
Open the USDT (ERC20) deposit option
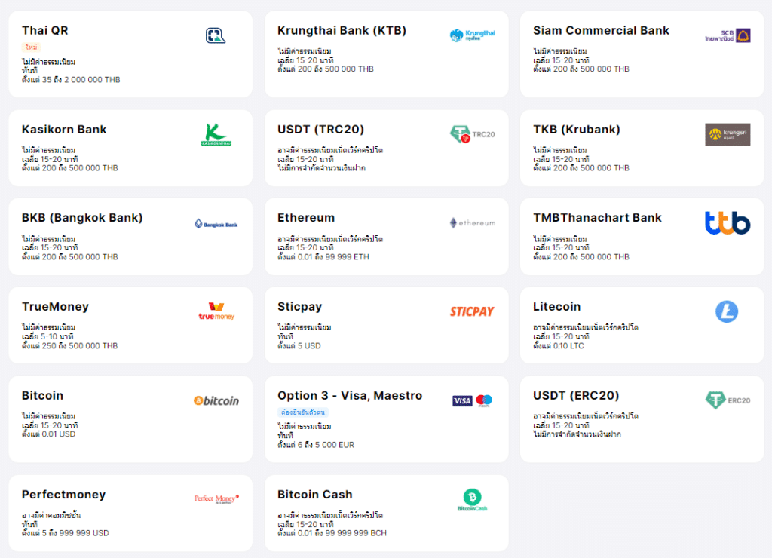(x=576, y=396)
